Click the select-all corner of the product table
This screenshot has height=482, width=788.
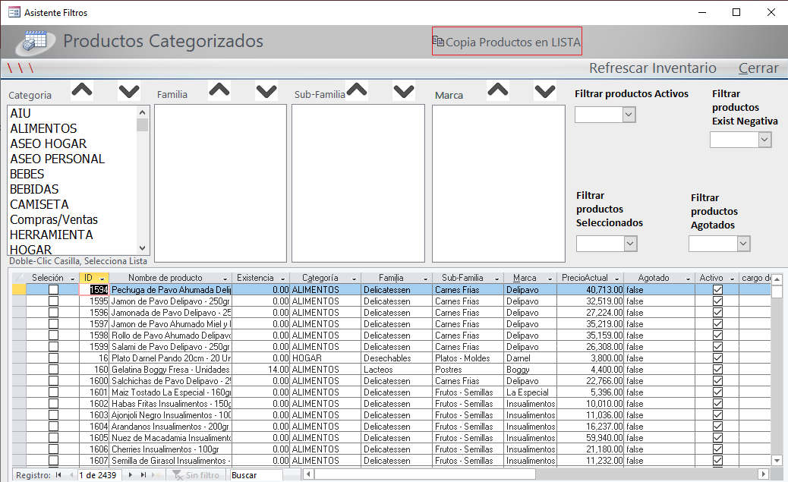coord(19,278)
